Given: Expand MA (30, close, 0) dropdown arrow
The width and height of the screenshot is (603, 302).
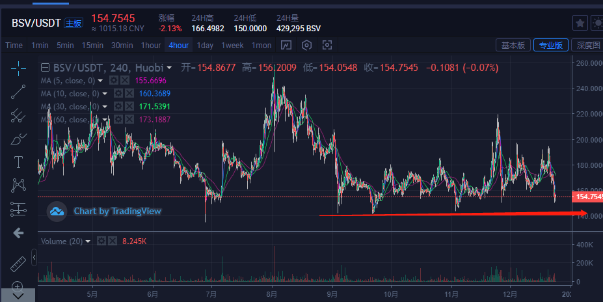Looking at the screenshot, I should click(105, 107).
